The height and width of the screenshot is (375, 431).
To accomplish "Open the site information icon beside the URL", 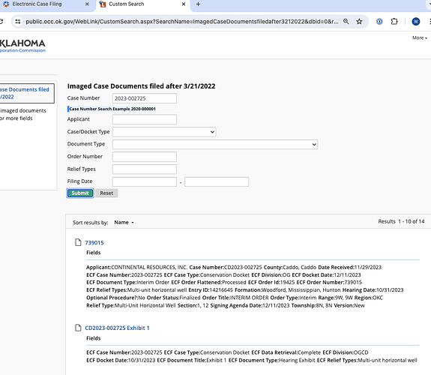I will click(x=18, y=22).
